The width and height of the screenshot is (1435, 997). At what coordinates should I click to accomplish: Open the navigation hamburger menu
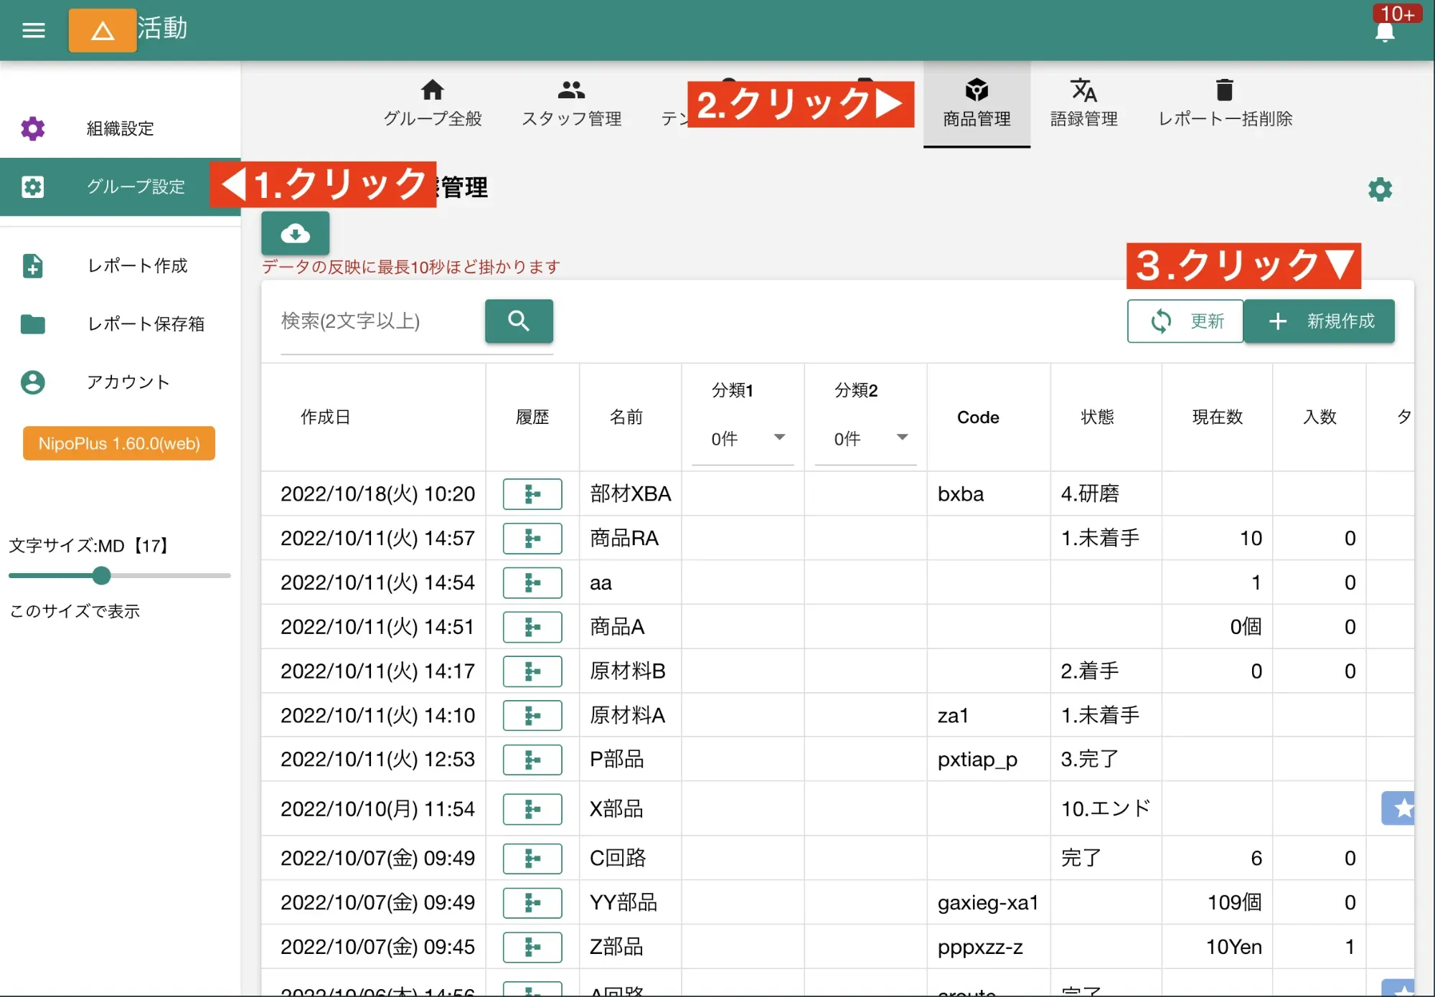33,30
